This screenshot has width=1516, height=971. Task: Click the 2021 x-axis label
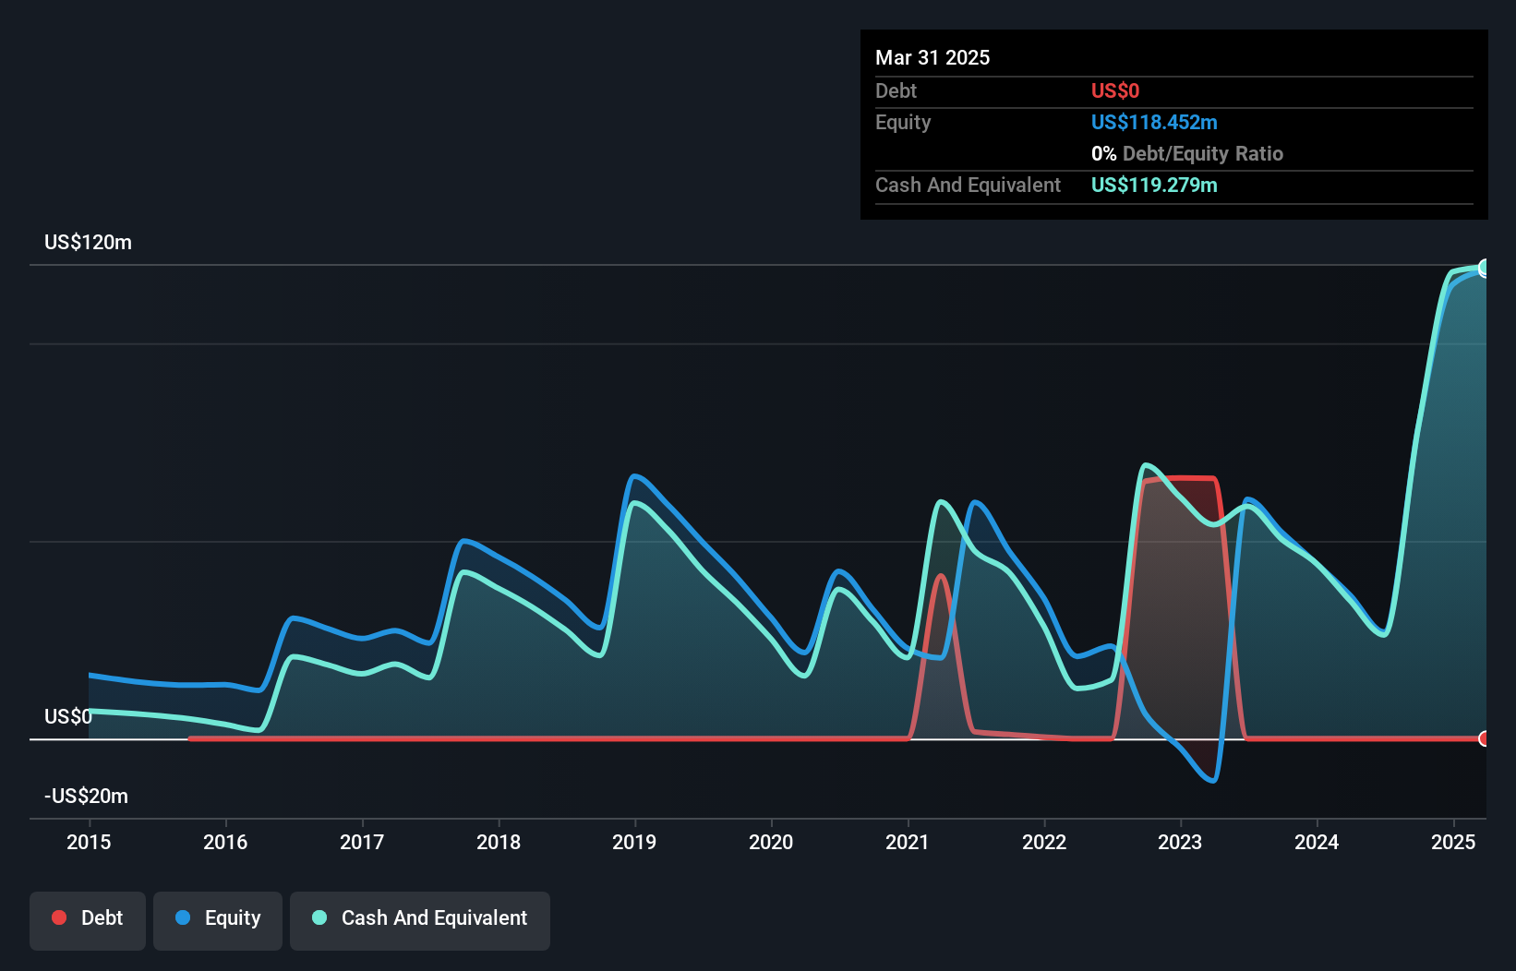pos(908,842)
